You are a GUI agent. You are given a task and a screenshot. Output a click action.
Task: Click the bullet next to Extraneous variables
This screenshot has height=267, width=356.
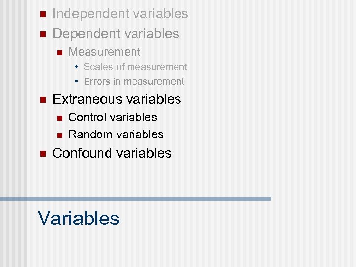coord(42,99)
